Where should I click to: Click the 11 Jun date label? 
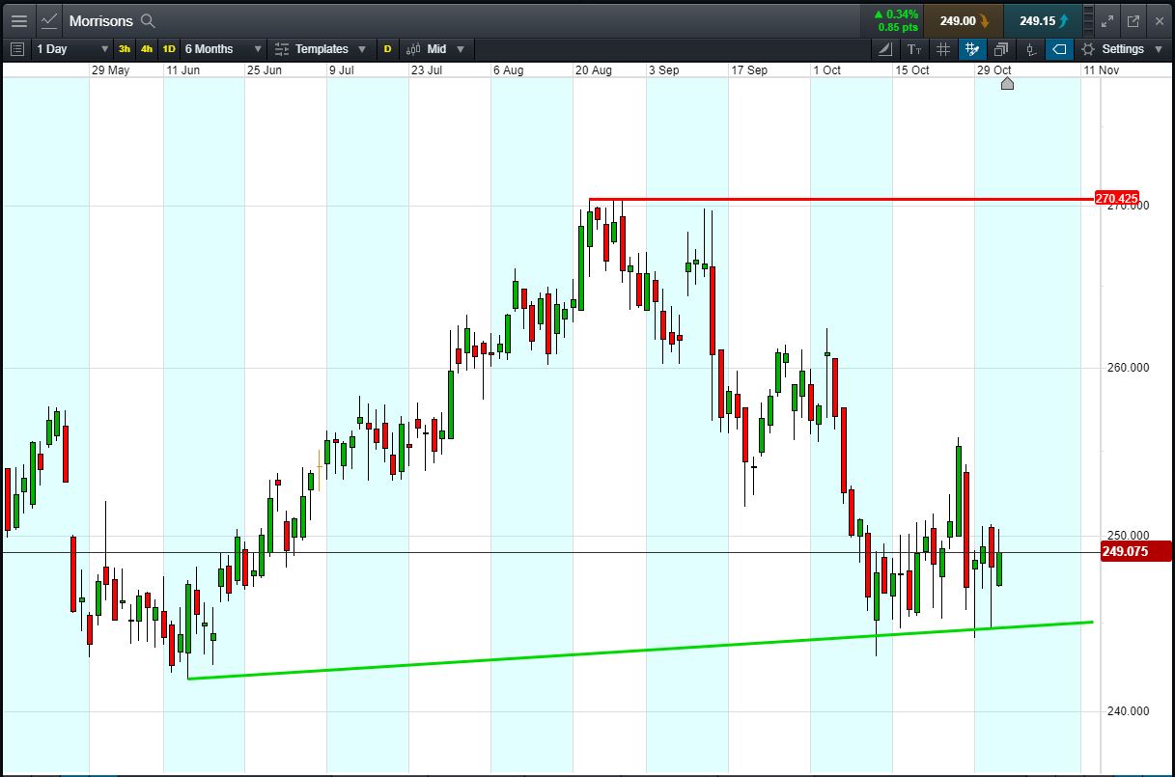pyautogui.click(x=182, y=70)
